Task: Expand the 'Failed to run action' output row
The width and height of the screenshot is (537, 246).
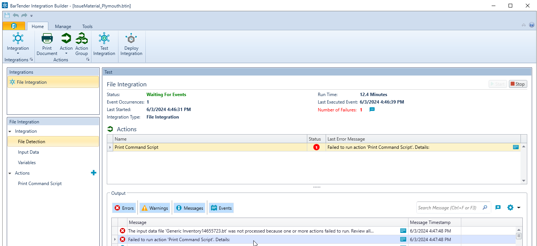Action: tap(115, 239)
